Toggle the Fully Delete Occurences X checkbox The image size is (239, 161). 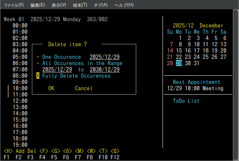click(38, 76)
